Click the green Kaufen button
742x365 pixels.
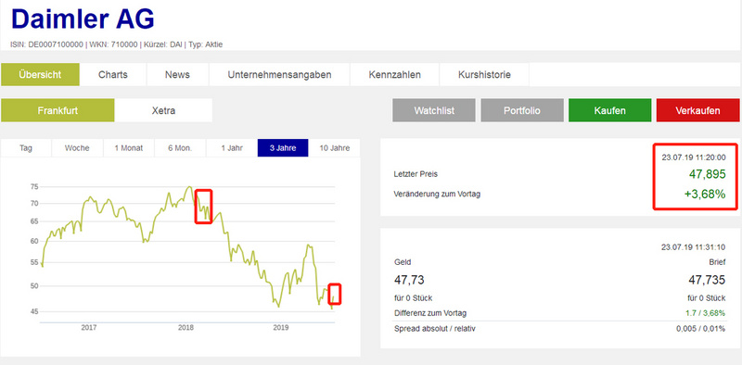610,110
